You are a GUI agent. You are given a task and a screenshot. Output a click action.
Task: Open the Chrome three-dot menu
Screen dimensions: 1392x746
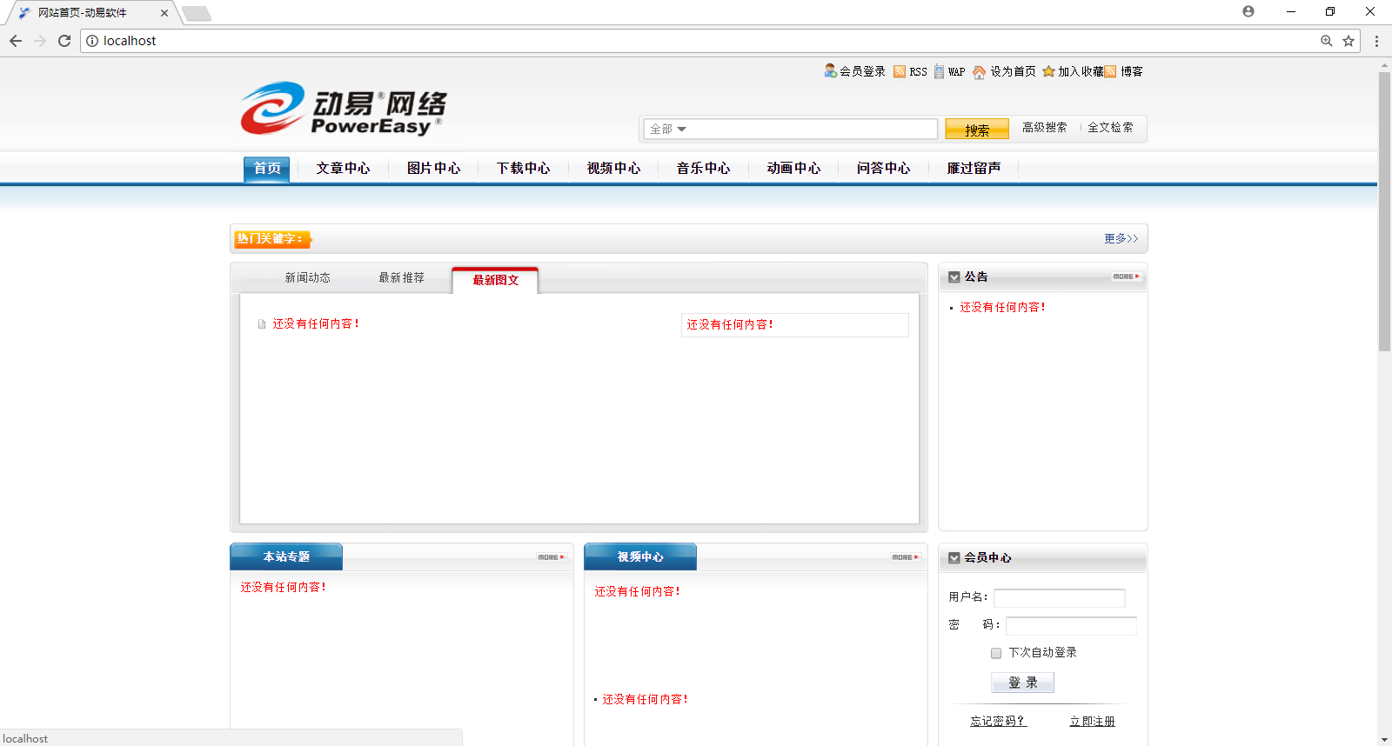[1376, 41]
